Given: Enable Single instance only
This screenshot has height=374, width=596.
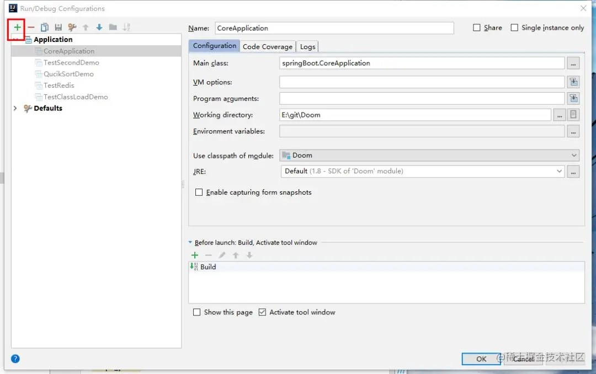Looking at the screenshot, I should coord(514,28).
